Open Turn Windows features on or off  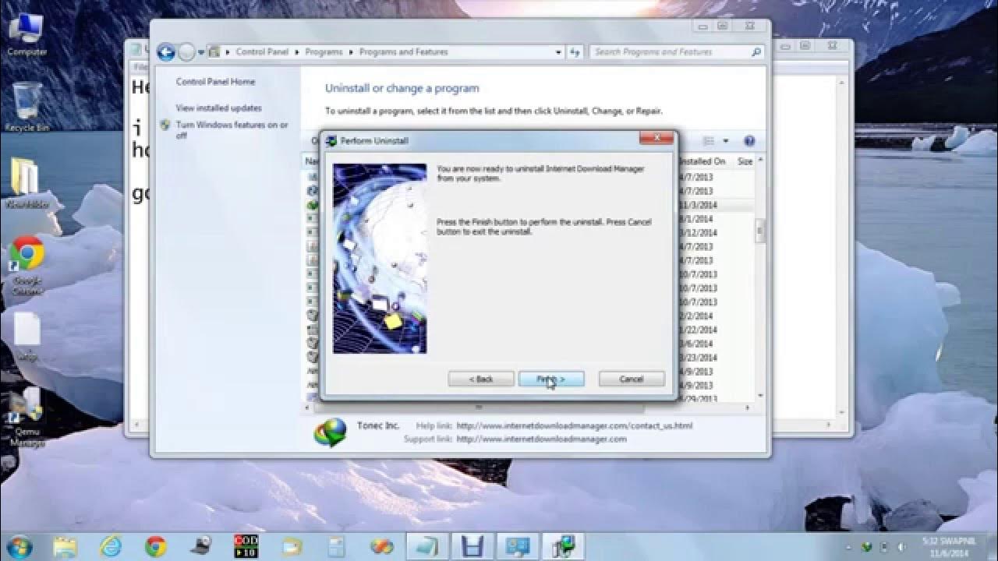point(232,130)
